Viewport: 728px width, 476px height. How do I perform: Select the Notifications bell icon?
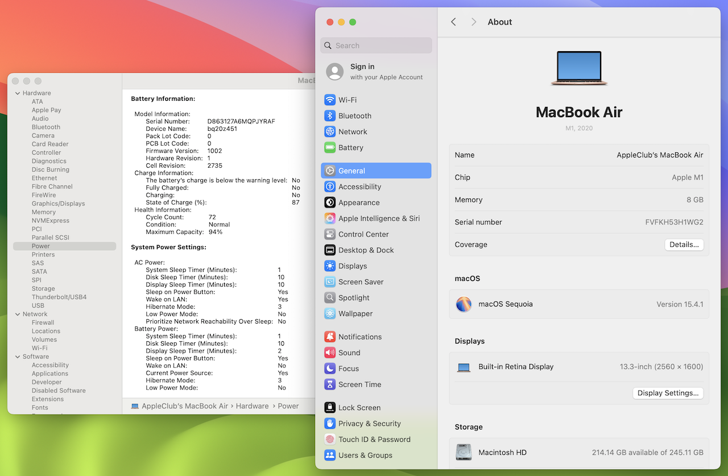(x=330, y=337)
